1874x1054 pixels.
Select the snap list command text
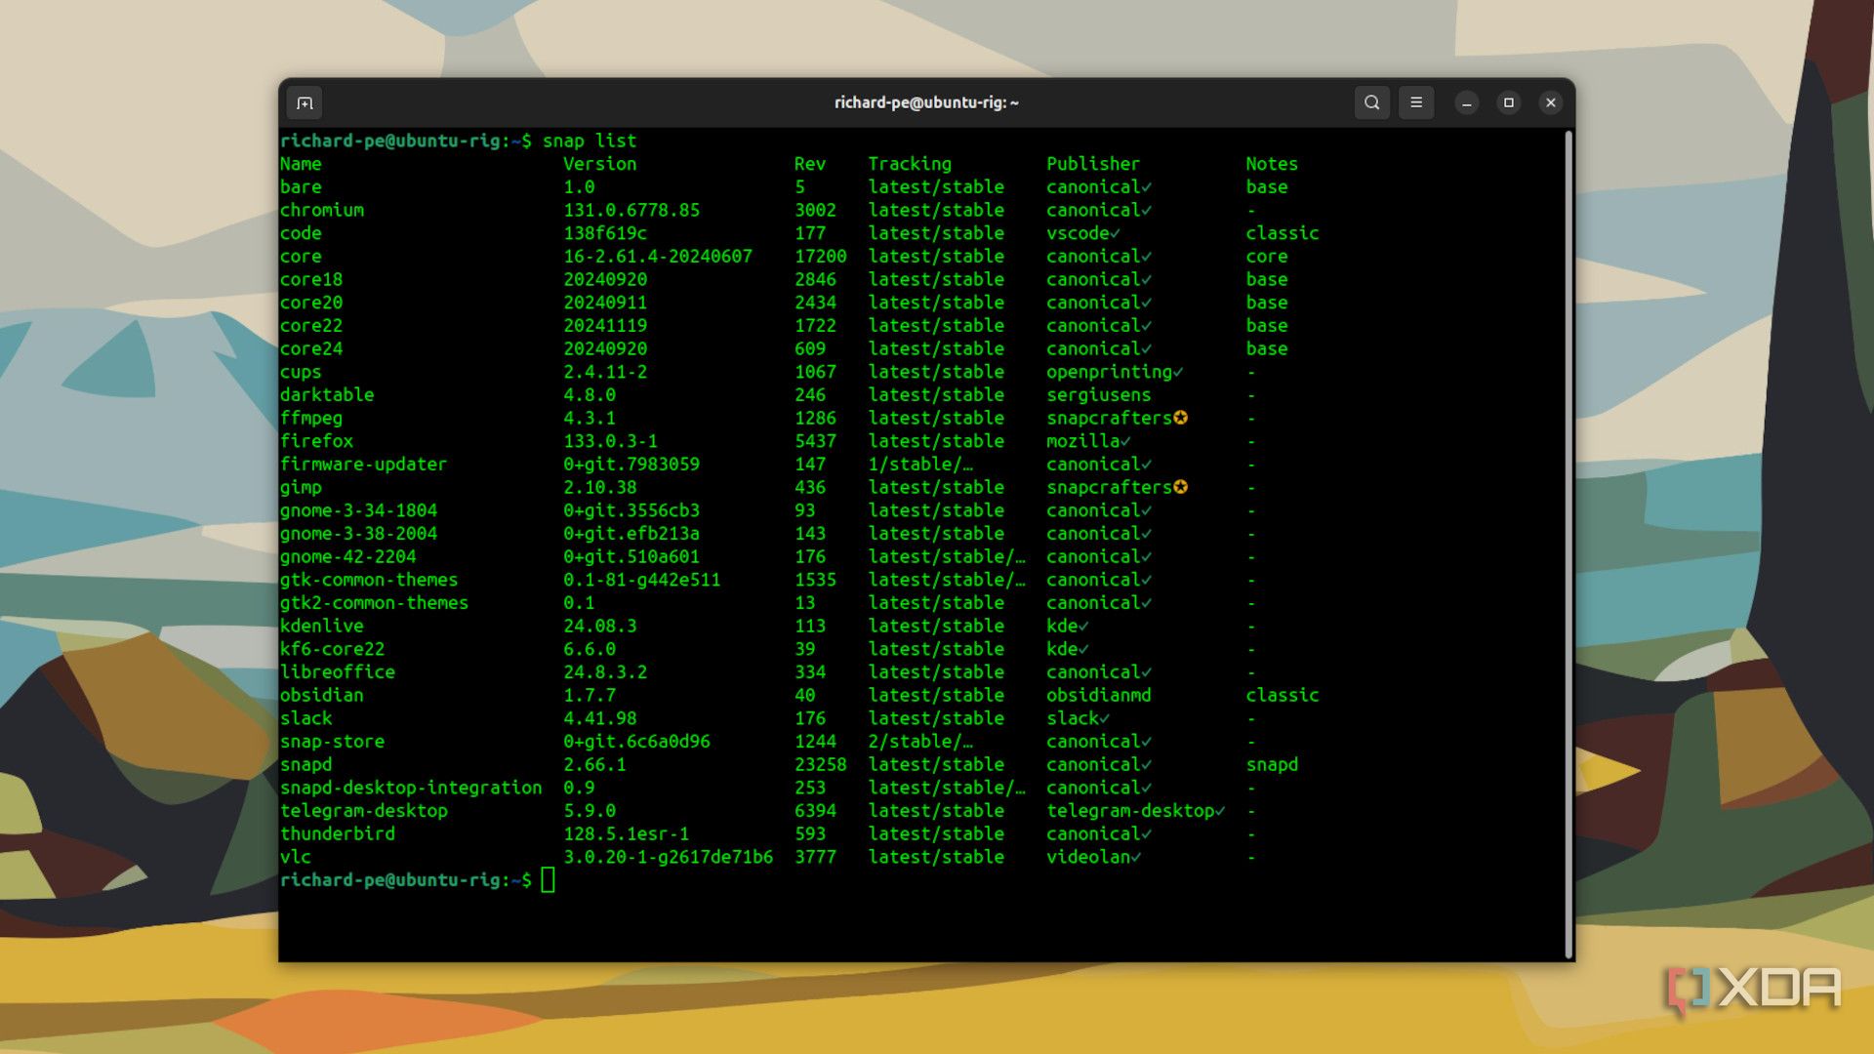[588, 141]
